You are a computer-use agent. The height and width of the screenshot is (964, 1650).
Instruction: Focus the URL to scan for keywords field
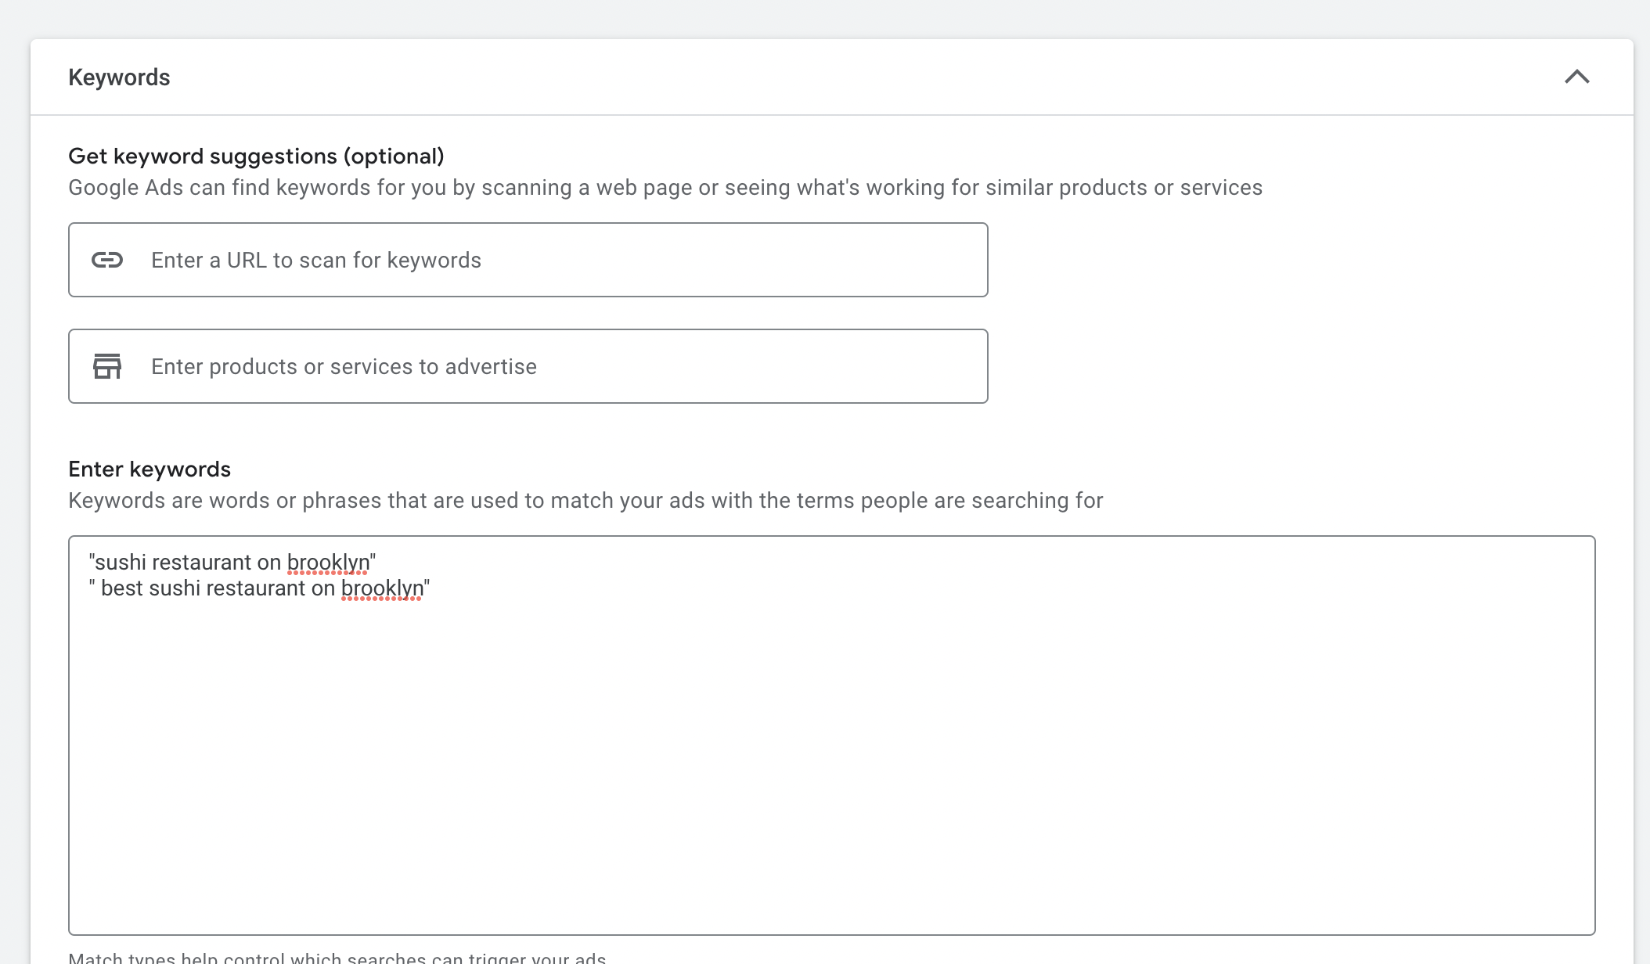click(528, 260)
